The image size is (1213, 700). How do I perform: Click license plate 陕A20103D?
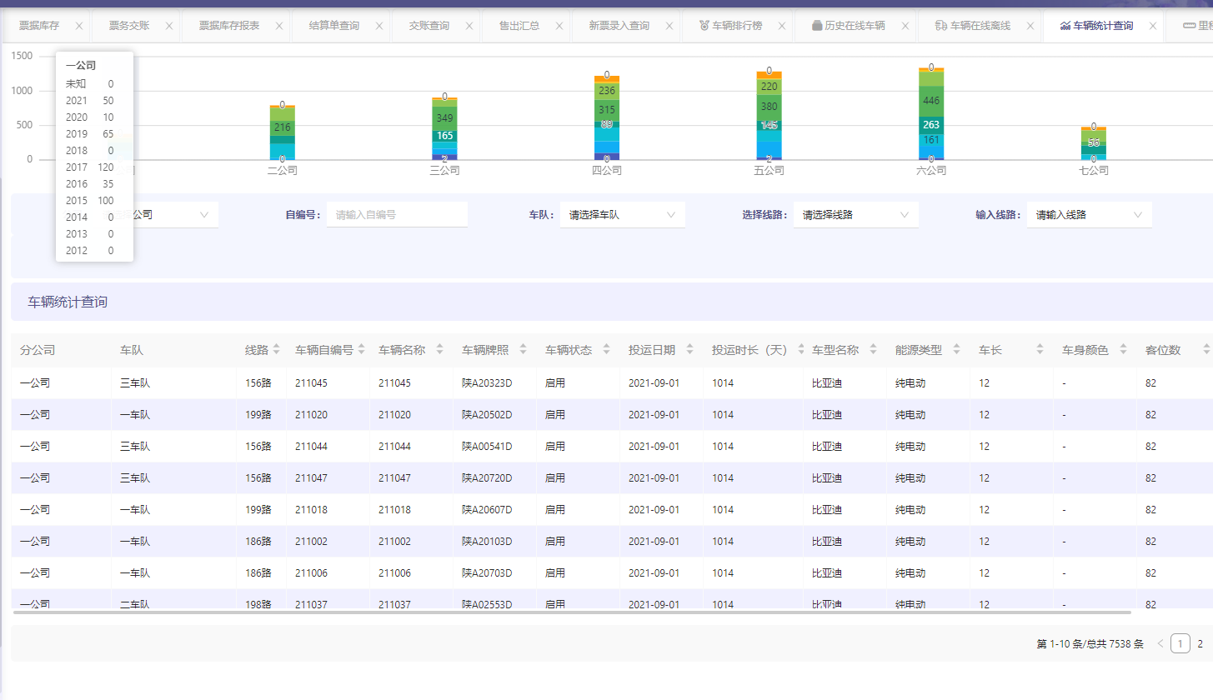(487, 542)
